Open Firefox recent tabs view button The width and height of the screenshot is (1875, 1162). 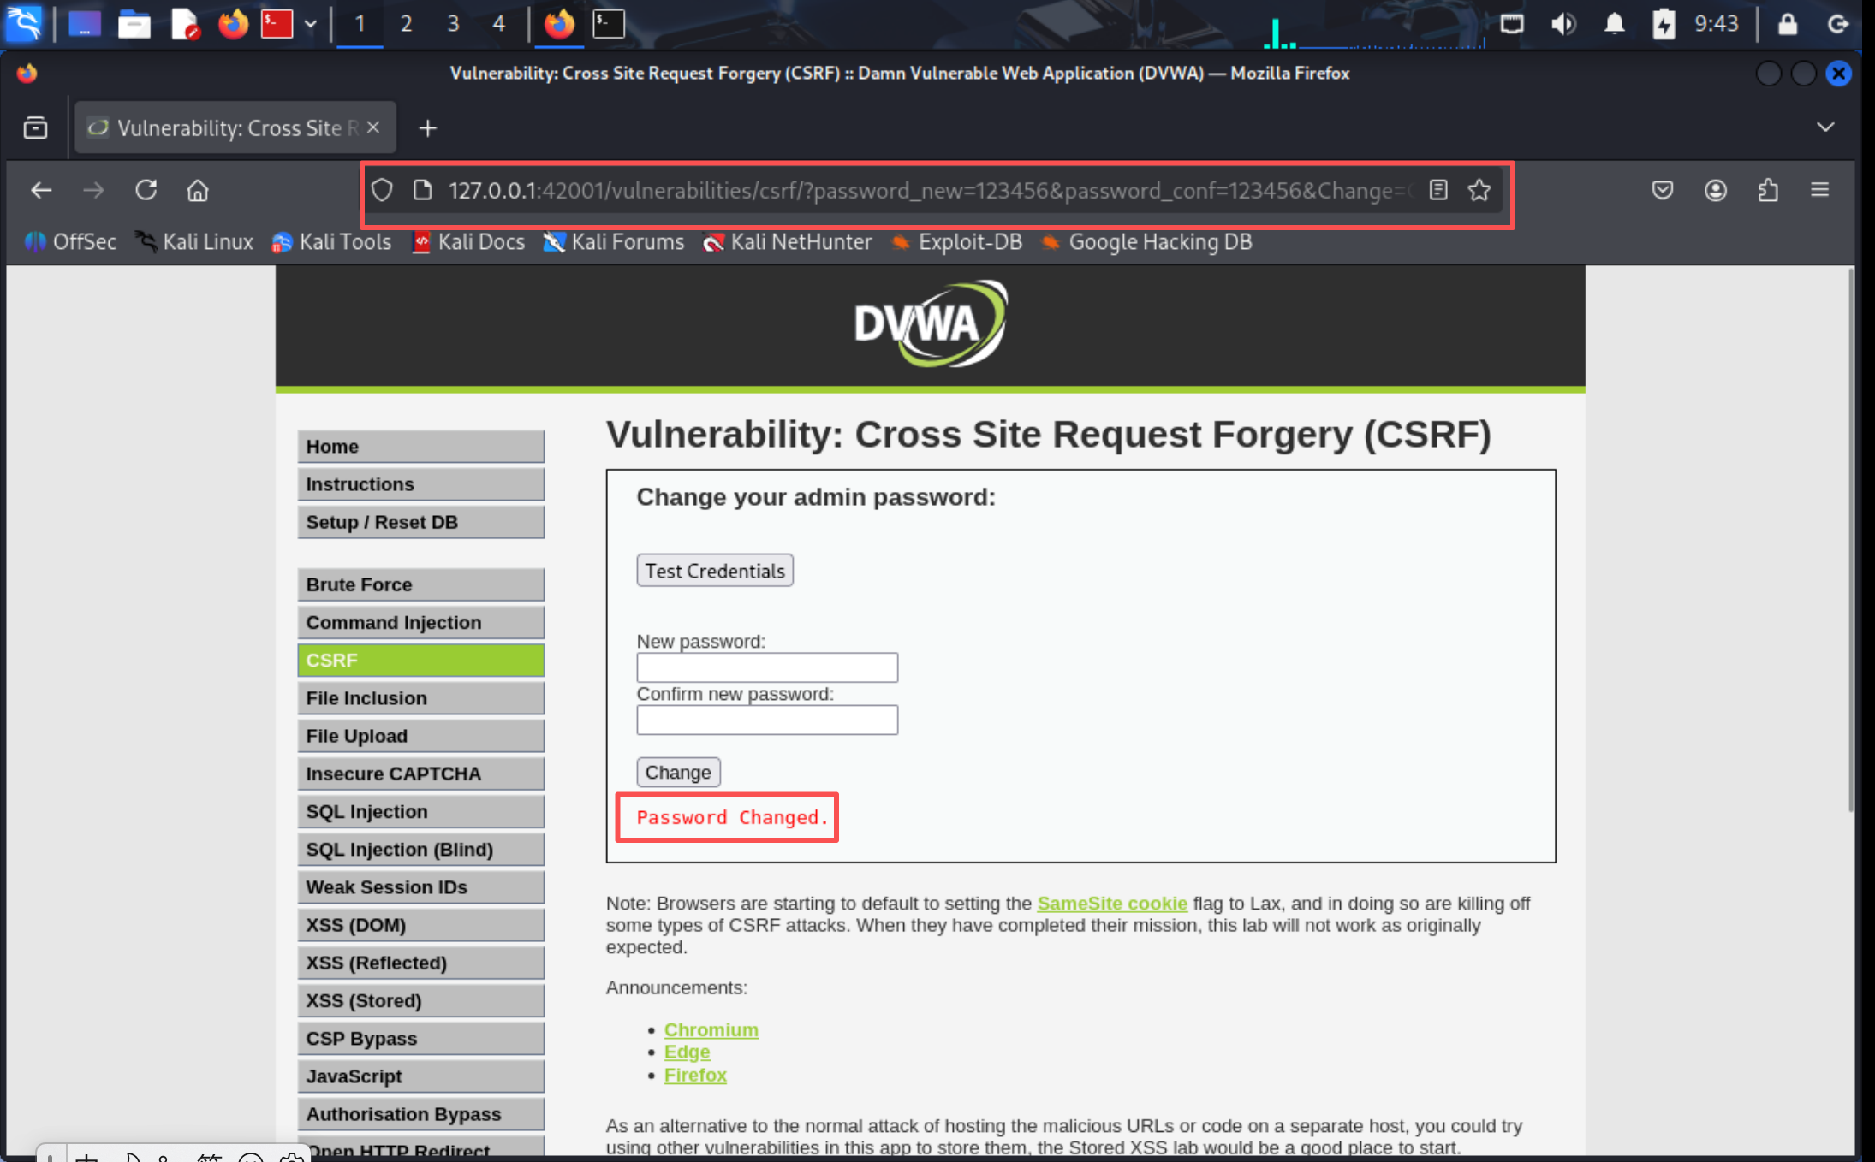(x=35, y=127)
